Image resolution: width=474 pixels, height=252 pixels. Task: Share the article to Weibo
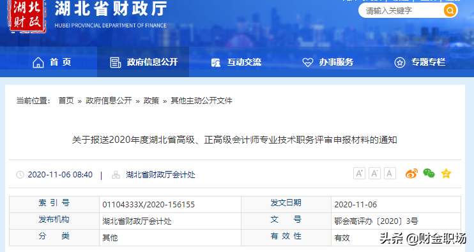[411, 174]
